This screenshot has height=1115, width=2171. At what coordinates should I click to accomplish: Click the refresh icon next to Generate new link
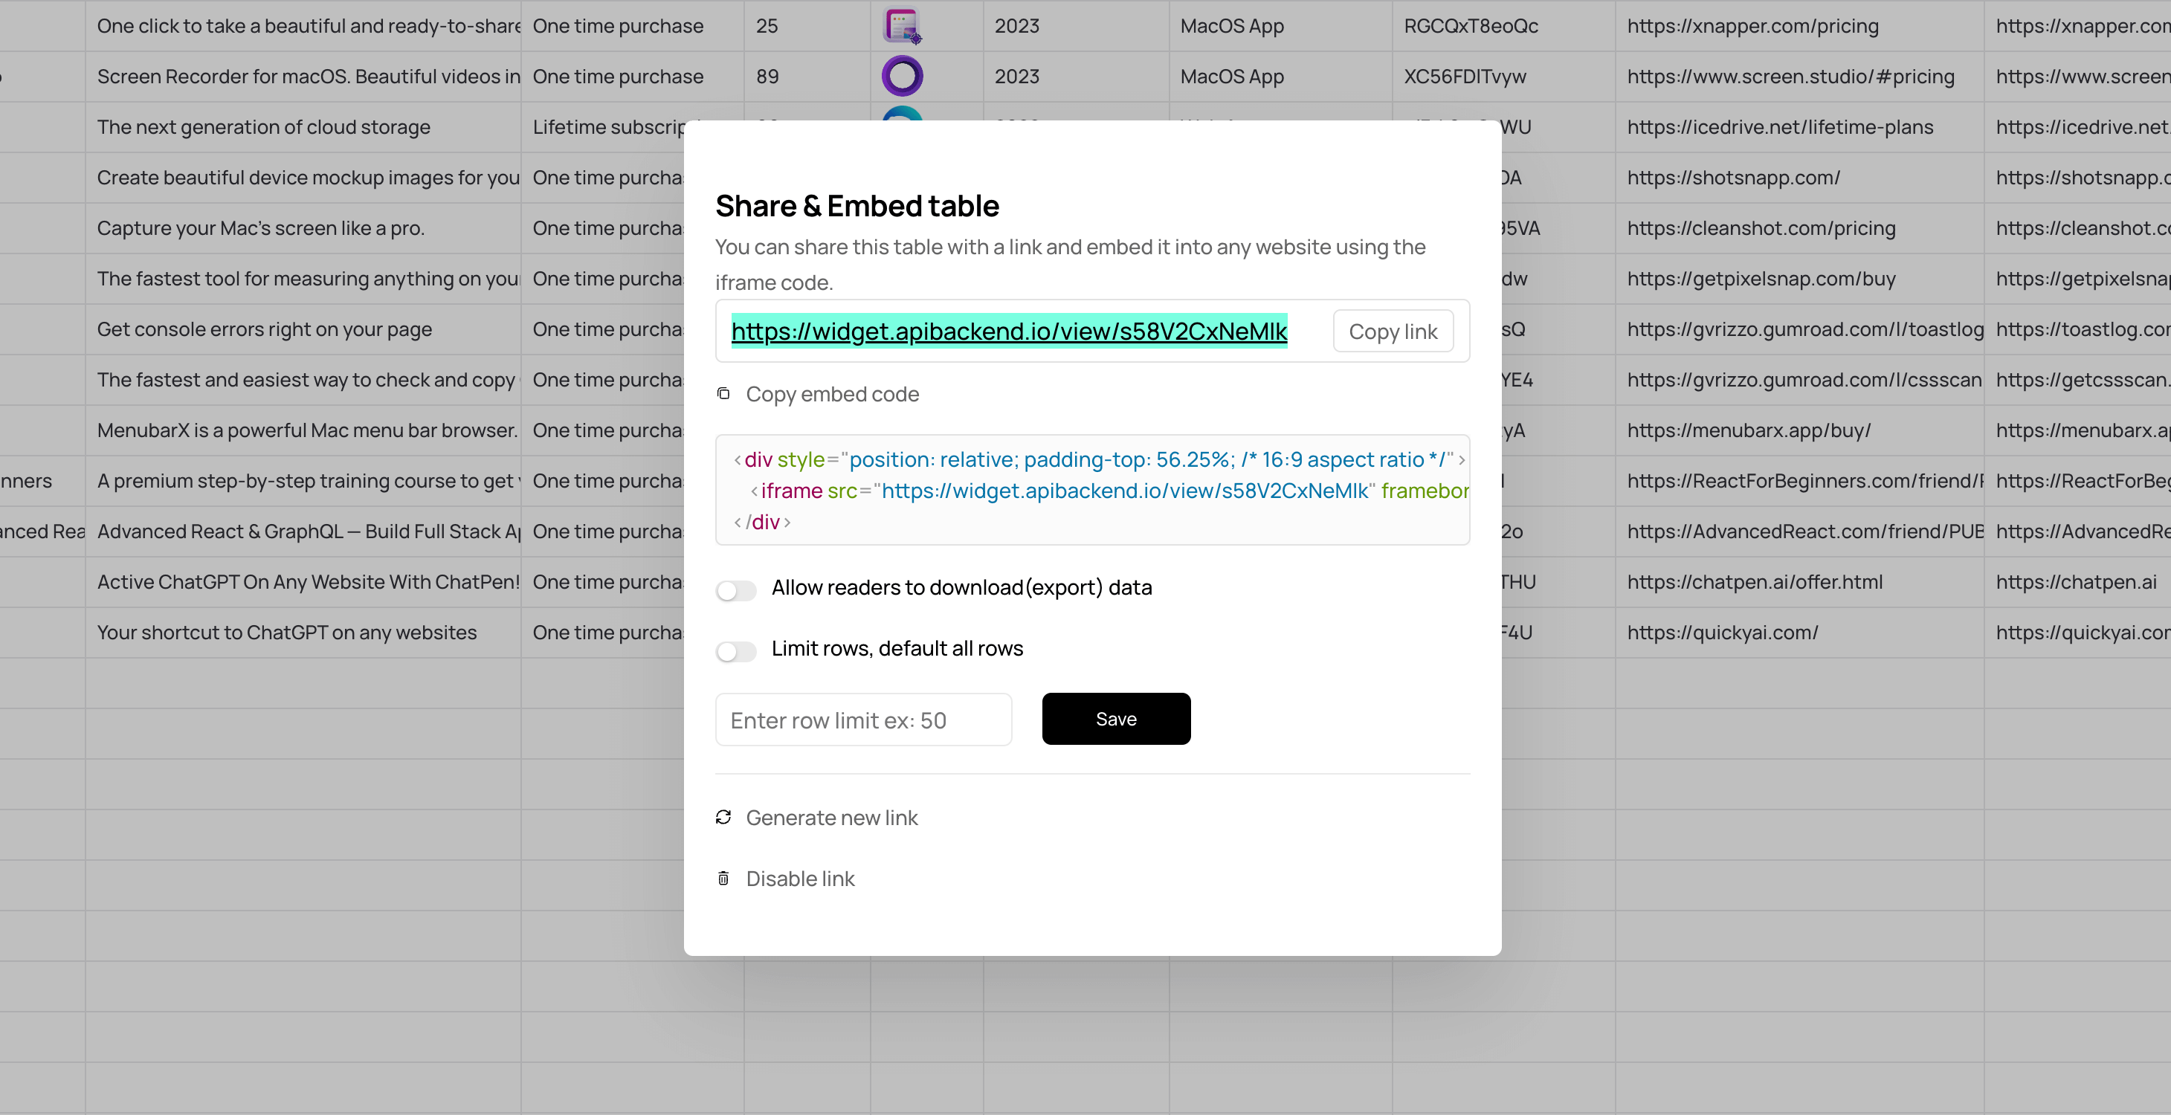723,818
